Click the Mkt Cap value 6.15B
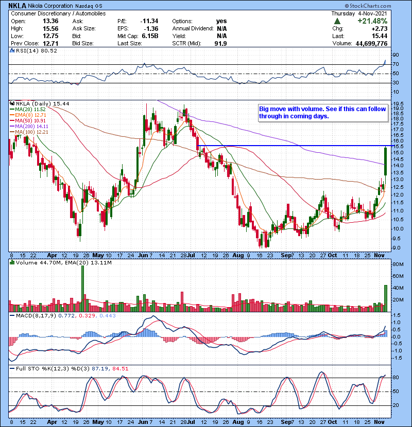This screenshot has height=427, width=412. [150, 36]
